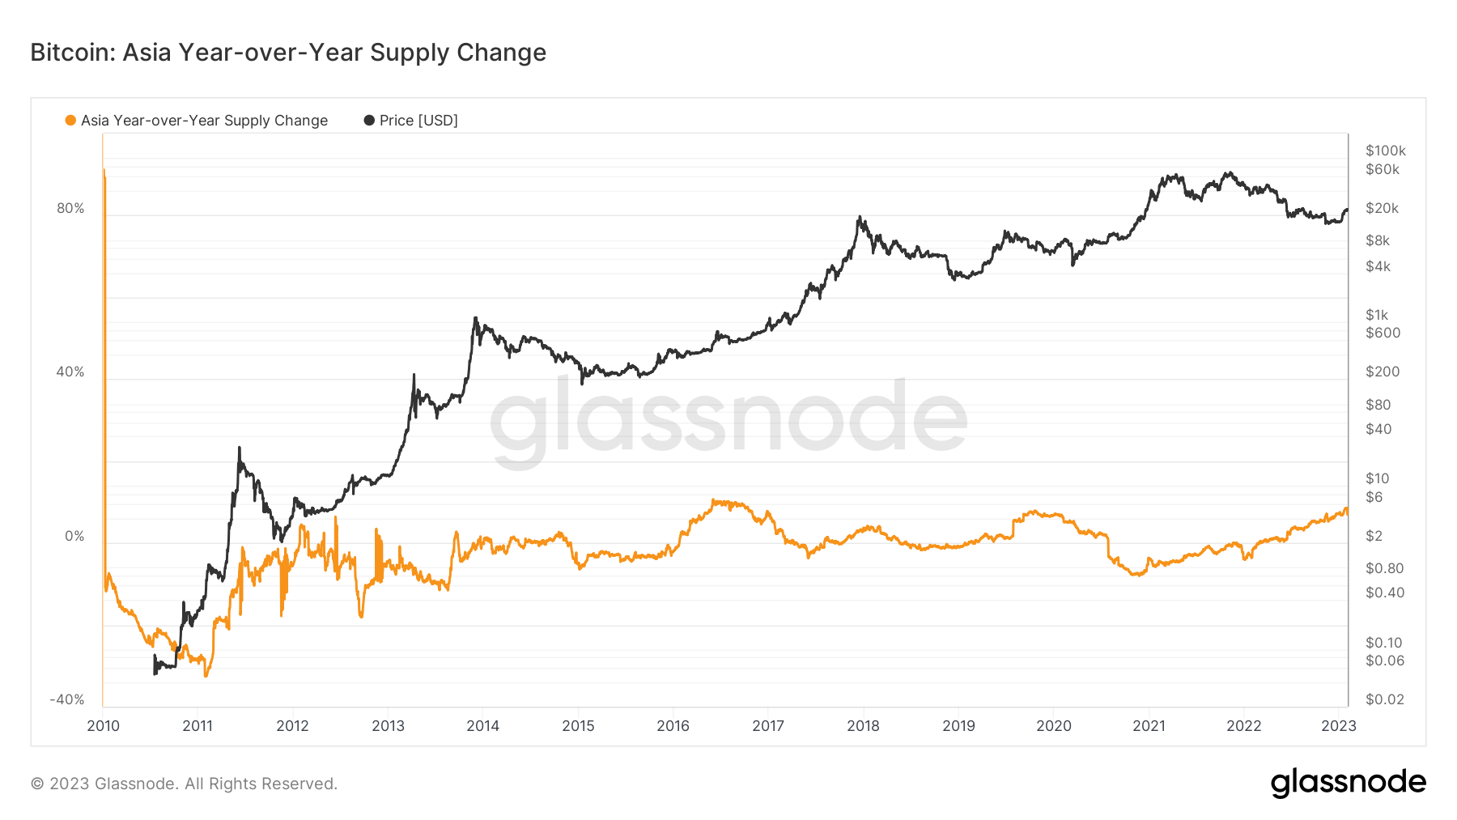Click the orange Asia supply legend dot
Viewport: 1457px width, 820px height.
coord(70,121)
